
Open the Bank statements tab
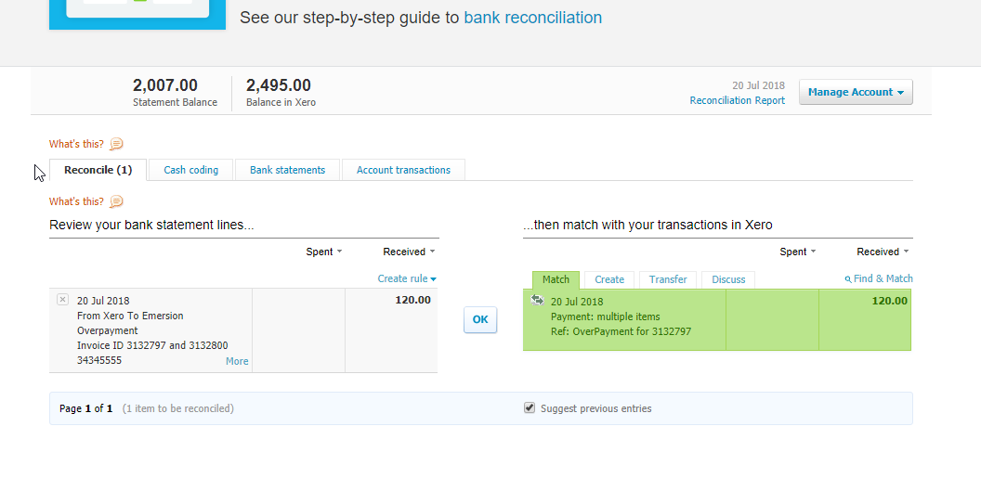coord(287,170)
